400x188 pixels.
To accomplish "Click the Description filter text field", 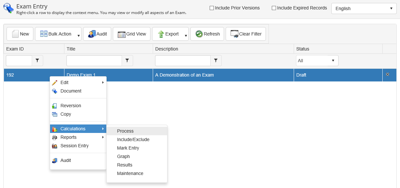I will click(183, 61).
